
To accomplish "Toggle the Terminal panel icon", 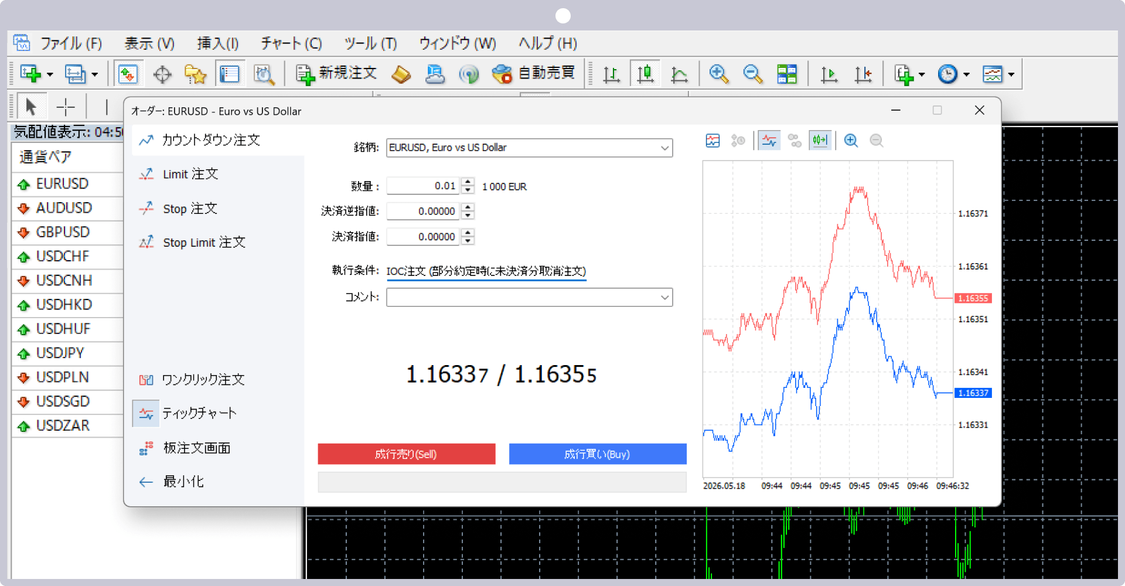I will [x=229, y=74].
